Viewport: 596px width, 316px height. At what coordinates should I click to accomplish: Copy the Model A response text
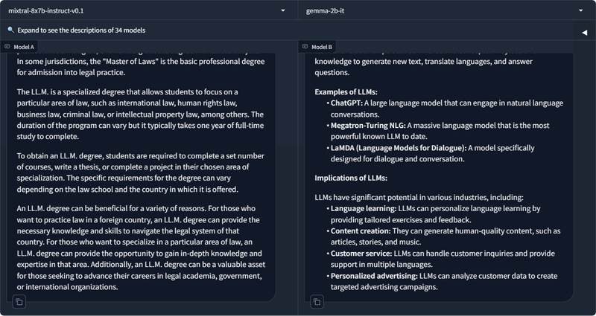pos(19,302)
